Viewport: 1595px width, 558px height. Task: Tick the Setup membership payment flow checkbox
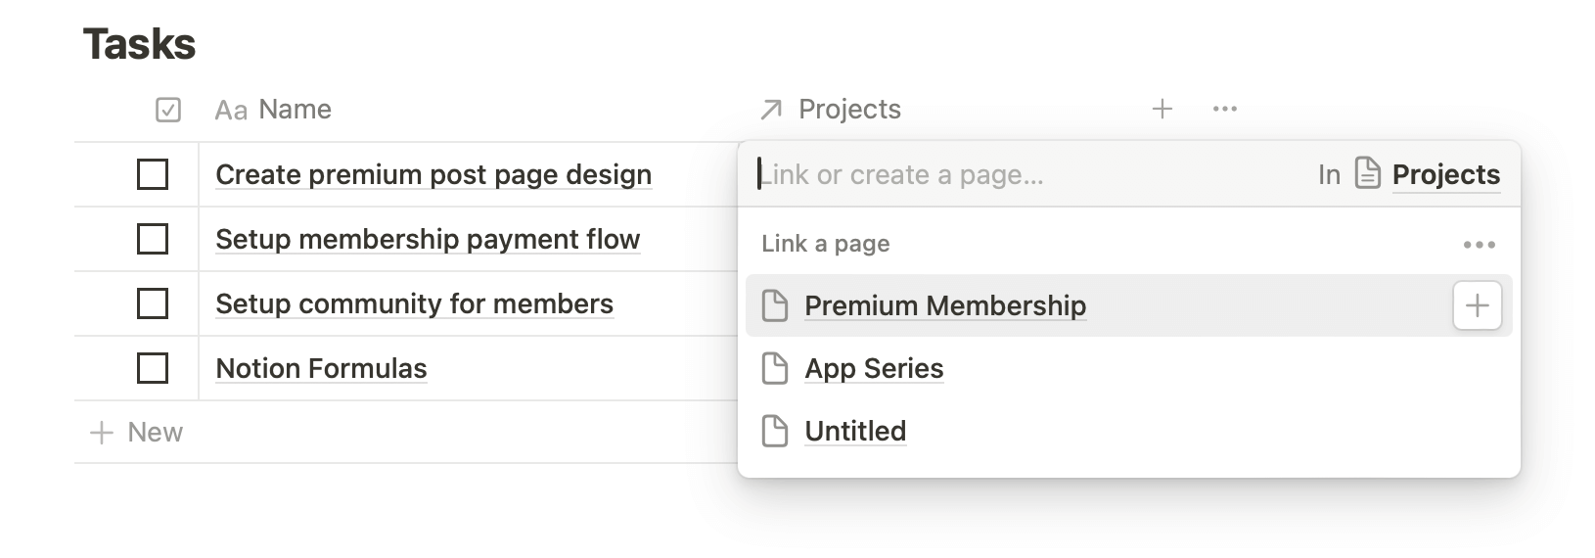tap(153, 239)
